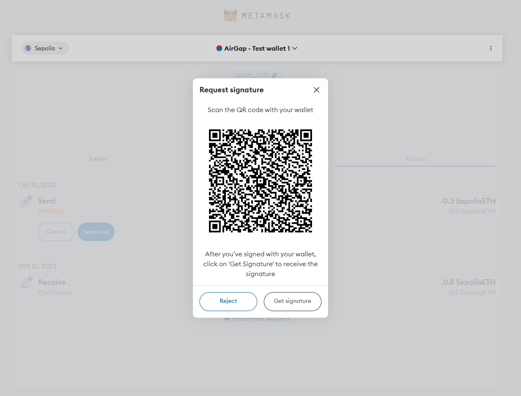Viewport: 521px width, 396px height.
Task: Click the MetaMask fox logo
Action: [x=230, y=16]
